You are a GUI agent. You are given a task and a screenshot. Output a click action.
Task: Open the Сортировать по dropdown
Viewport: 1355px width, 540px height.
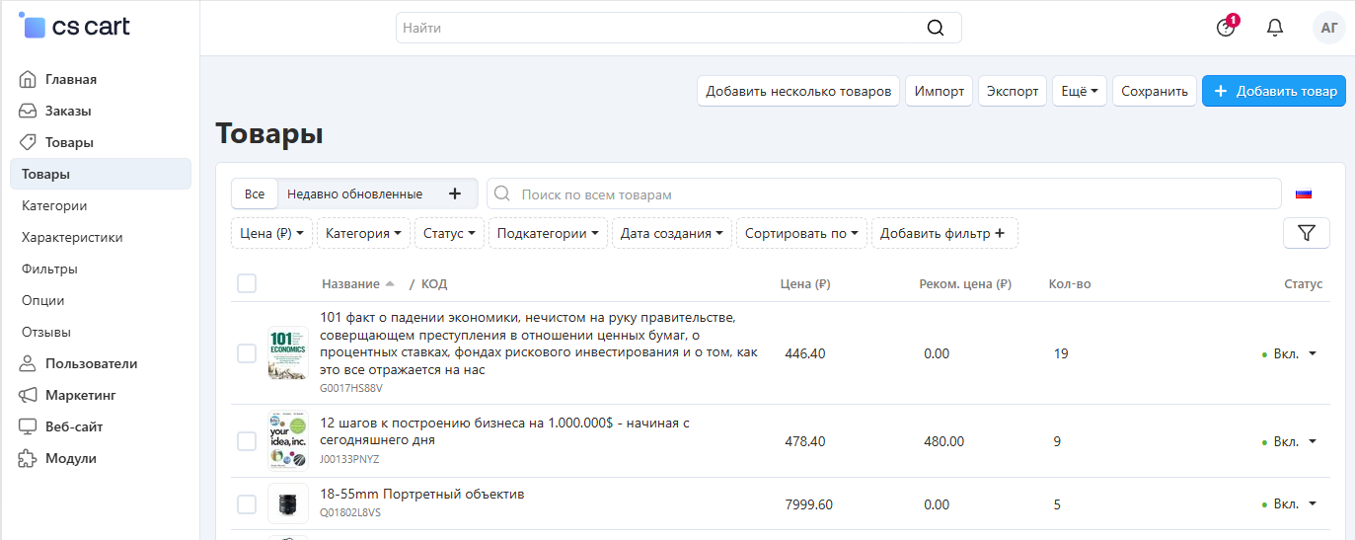[x=801, y=233]
